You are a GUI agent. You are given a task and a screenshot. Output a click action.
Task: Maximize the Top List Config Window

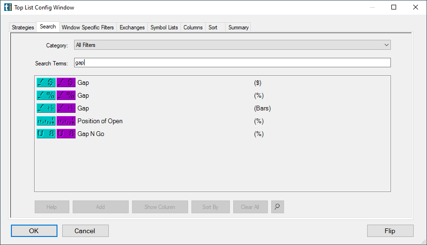(394, 7)
